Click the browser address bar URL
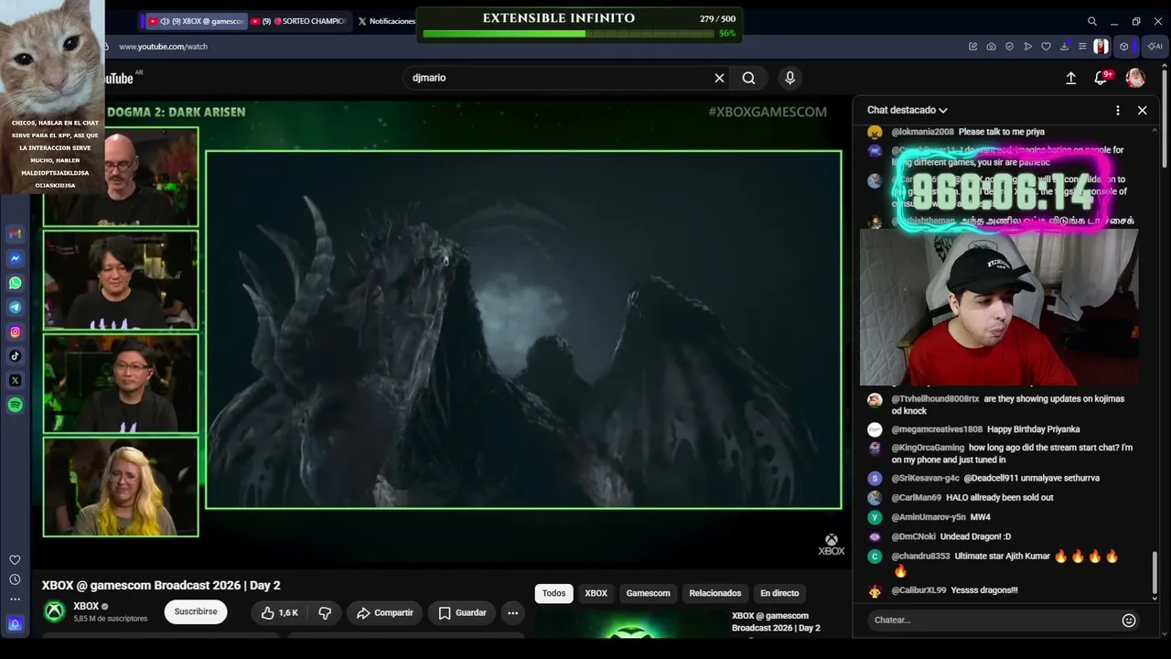 tap(163, 47)
